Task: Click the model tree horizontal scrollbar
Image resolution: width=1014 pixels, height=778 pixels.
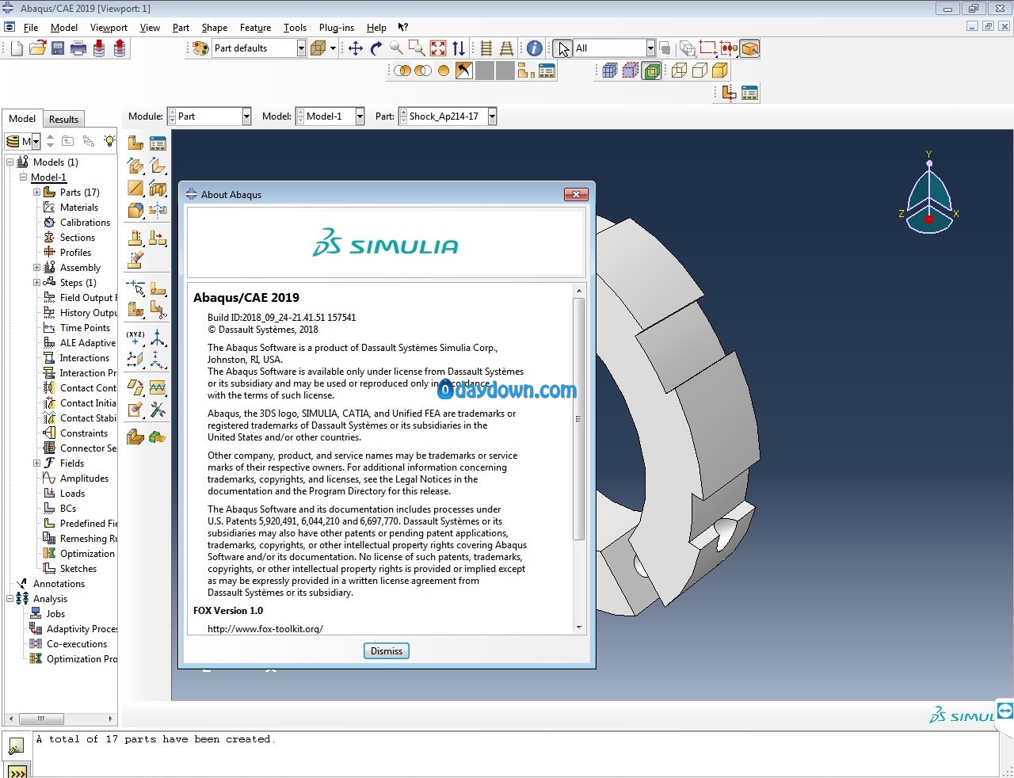Action: [59, 719]
